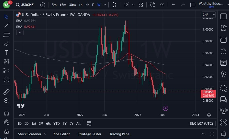Select the weekly W timeframe
The width and height of the screenshot is (229, 139).
pos(99,5)
